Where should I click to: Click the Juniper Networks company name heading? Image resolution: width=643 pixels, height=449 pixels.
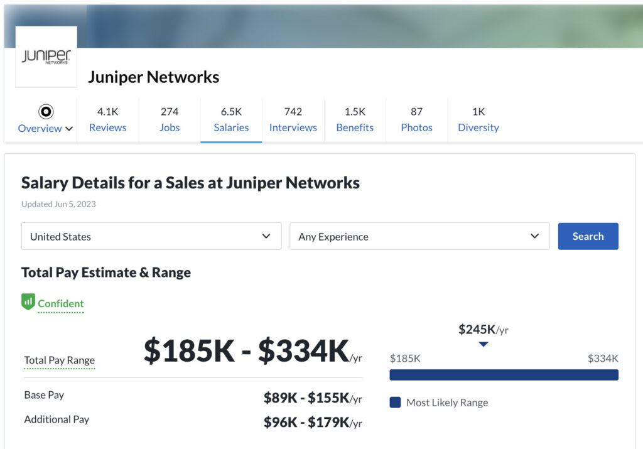pyautogui.click(x=154, y=77)
